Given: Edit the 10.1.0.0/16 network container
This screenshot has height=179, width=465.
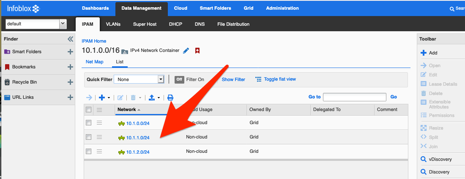Looking at the screenshot, I should click(186, 51).
